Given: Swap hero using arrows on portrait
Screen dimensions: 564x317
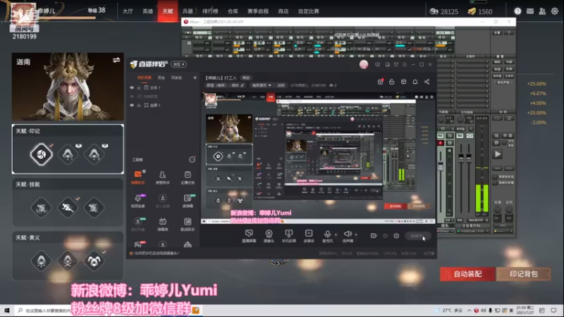Looking at the screenshot, I should (116, 60).
